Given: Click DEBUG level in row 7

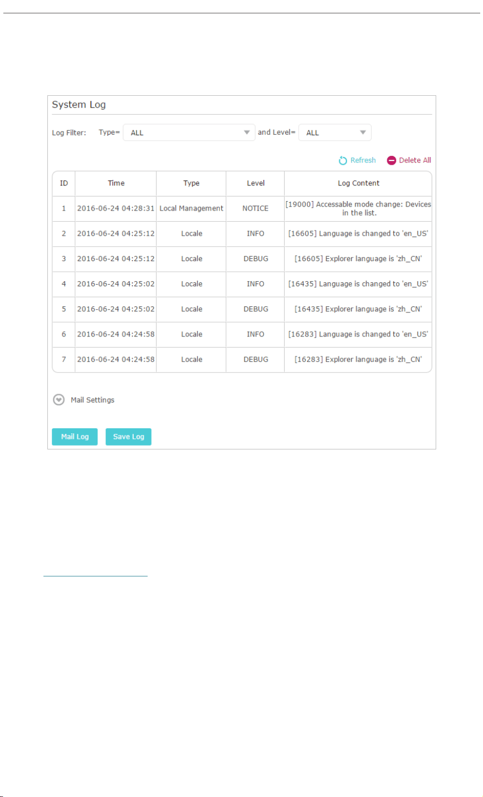Looking at the screenshot, I should pos(256,360).
